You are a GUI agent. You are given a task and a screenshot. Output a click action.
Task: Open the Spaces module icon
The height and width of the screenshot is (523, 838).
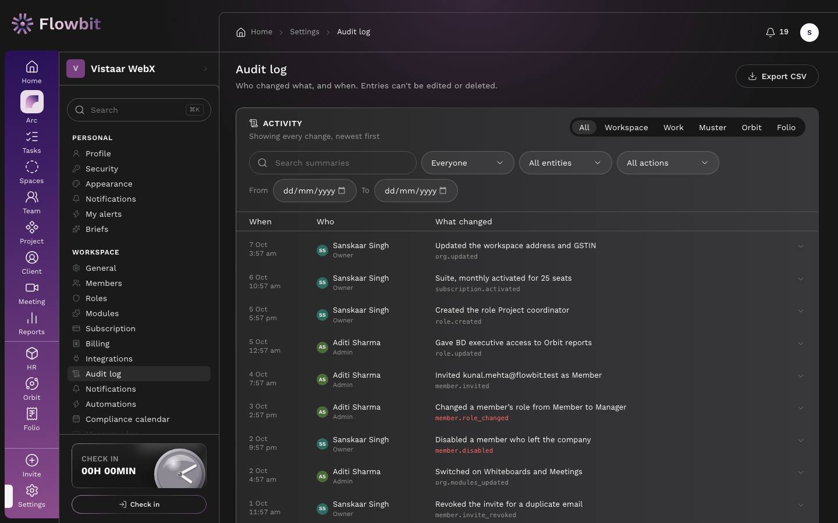(x=32, y=167)
